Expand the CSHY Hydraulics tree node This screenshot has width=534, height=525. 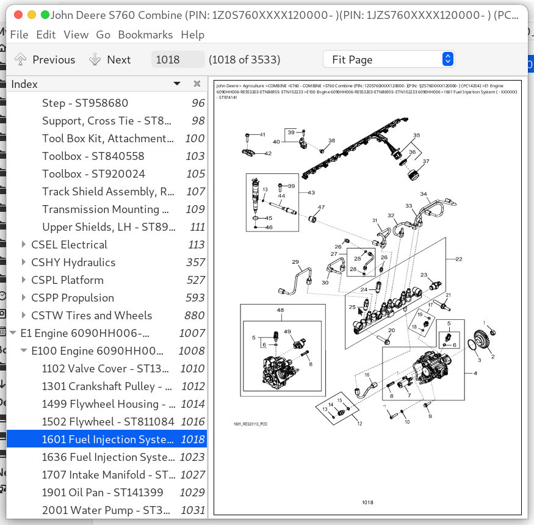click(24, 262)
